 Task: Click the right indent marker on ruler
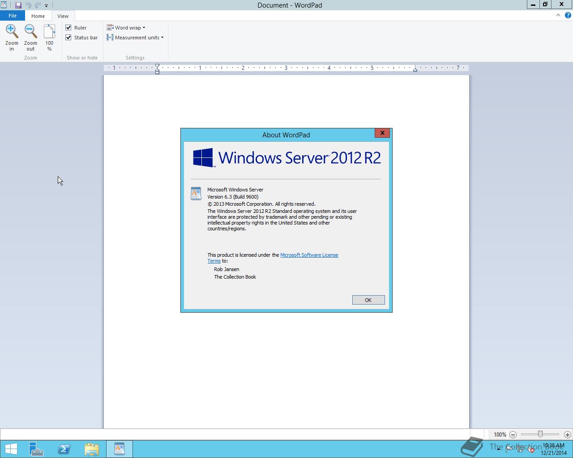point(415,69)
